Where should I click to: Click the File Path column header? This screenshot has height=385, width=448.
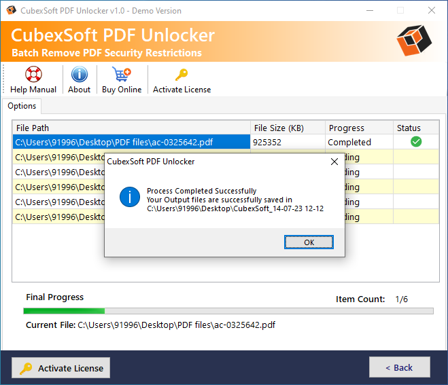click(x=131, y=128)
